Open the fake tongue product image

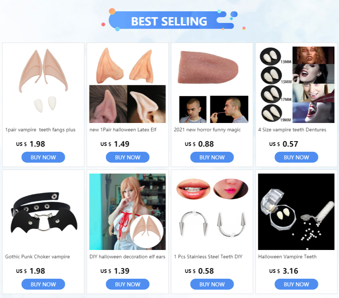click(212, 85)
